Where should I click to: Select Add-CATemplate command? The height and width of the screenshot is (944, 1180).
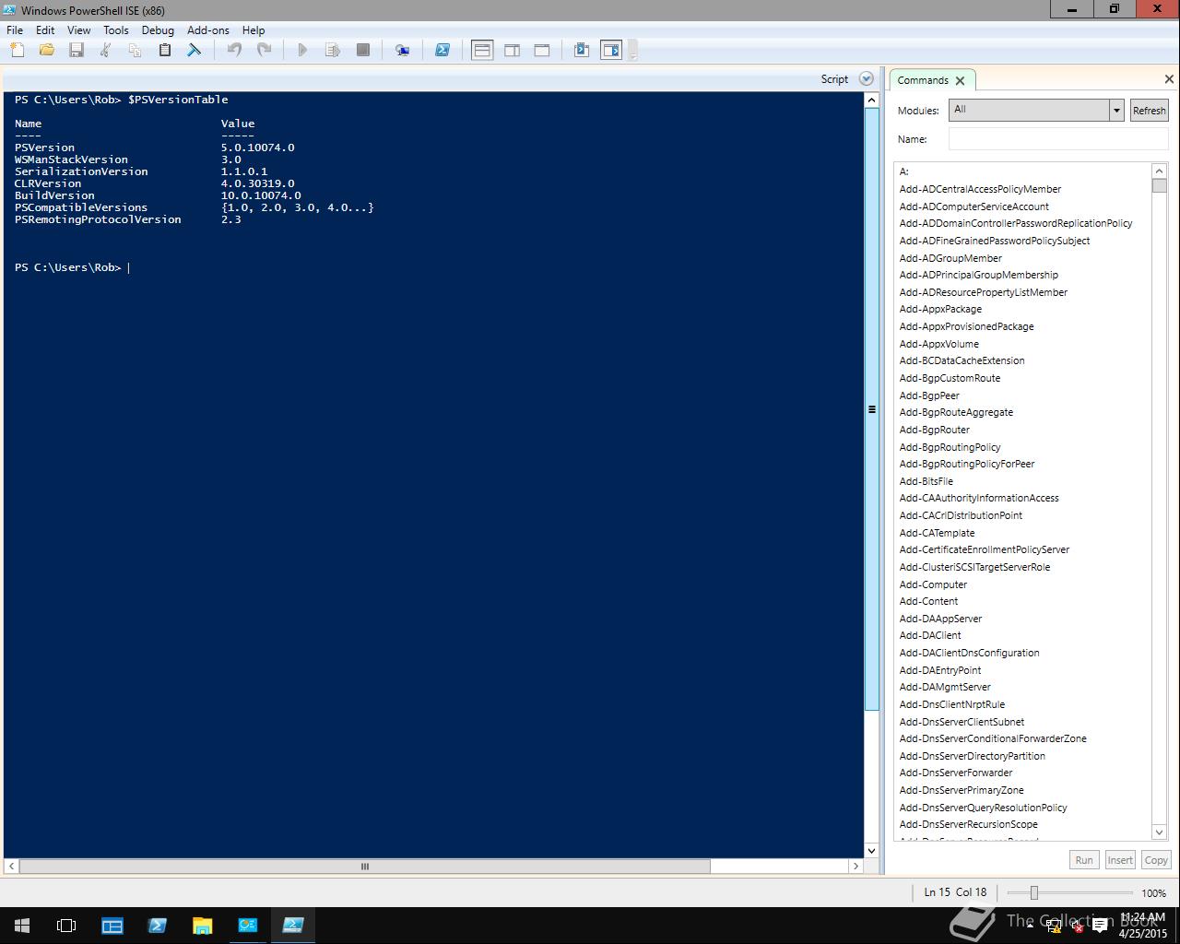tap(937, 533)
